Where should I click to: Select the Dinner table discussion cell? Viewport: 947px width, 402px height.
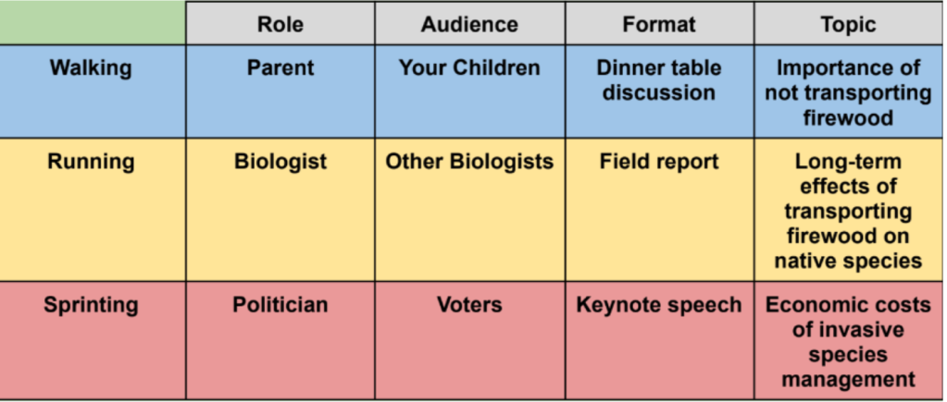point(658,80)
